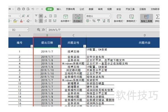Increase font size with A+ icon

click(x=24, y=16)
